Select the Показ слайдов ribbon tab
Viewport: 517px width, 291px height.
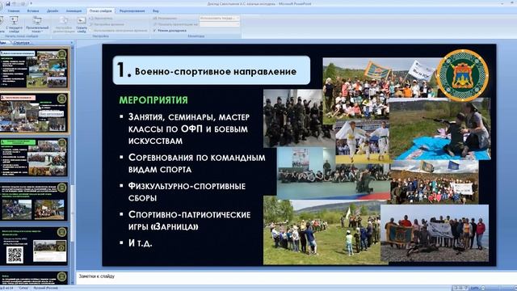(100, 11)
